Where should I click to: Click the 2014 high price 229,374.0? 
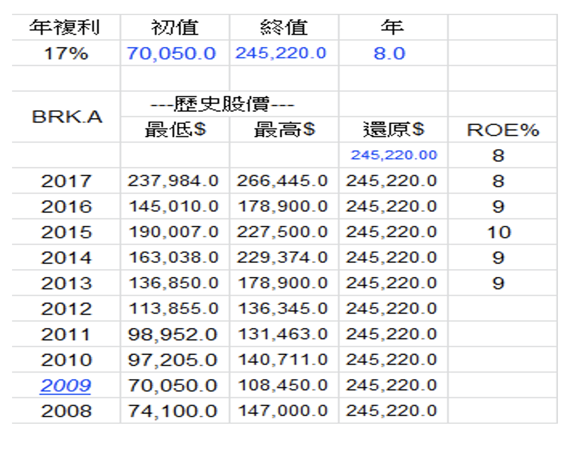point(282,258)
